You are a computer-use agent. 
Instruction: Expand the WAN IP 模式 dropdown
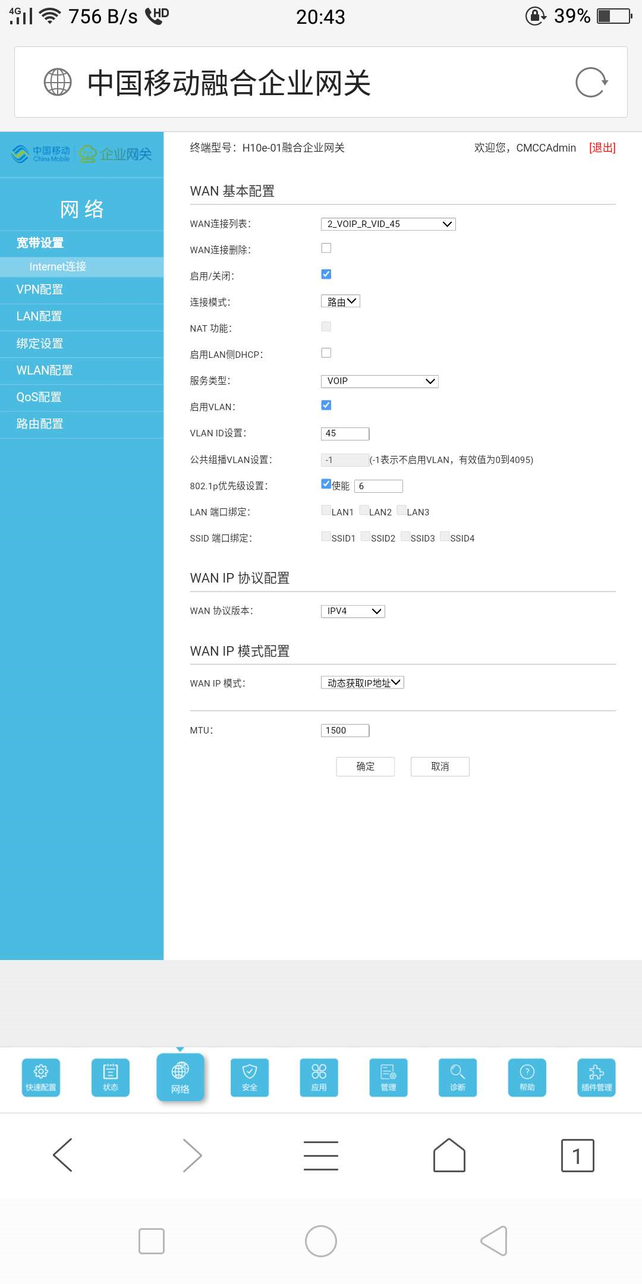tap(362, 683)
